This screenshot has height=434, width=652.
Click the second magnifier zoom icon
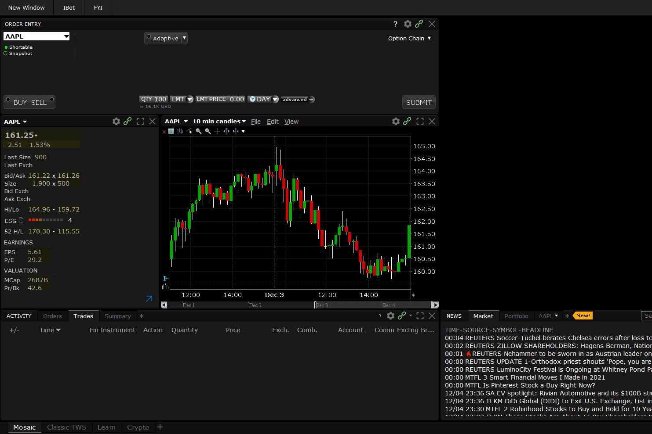208,131
